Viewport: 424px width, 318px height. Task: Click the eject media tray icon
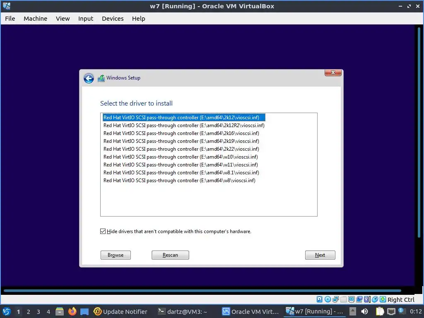[352, 311]
